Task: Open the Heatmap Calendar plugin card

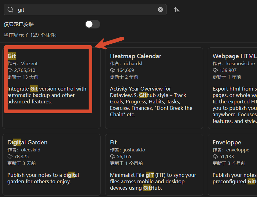Action: (x=154, y=88)
